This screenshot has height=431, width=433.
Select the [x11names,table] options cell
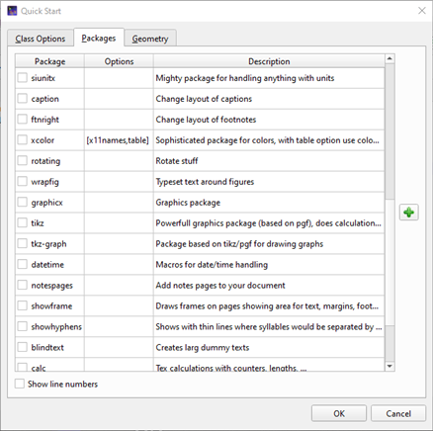(x=119, y=140)
